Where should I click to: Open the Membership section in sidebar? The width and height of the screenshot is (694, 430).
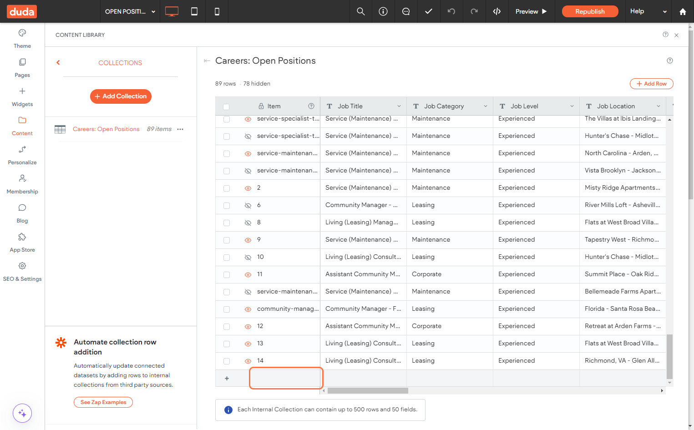pyautogui.click(x=22, y=184)
